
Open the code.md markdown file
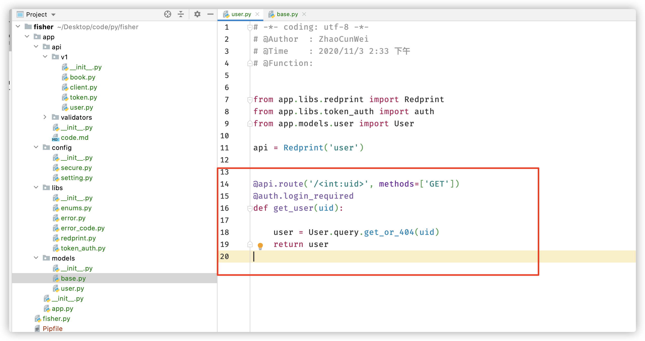point(75,138)
